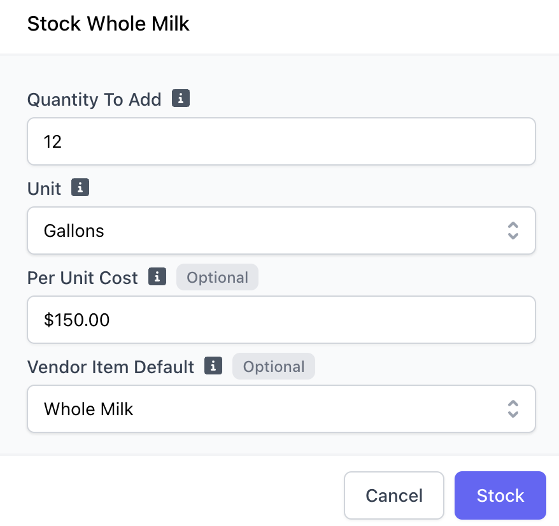
Task: Confirm with the purple Stock button
Action: 500,495
